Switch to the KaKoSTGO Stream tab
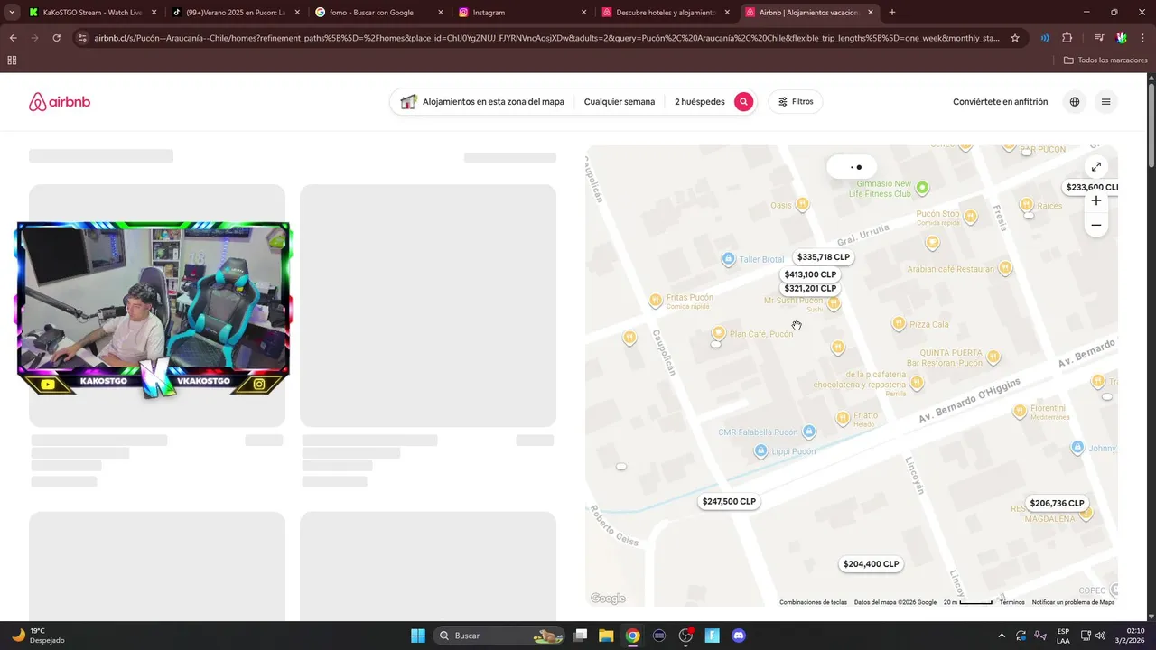Image resolution: width=1156 pixels, height=650 pixels. point(92,13)
